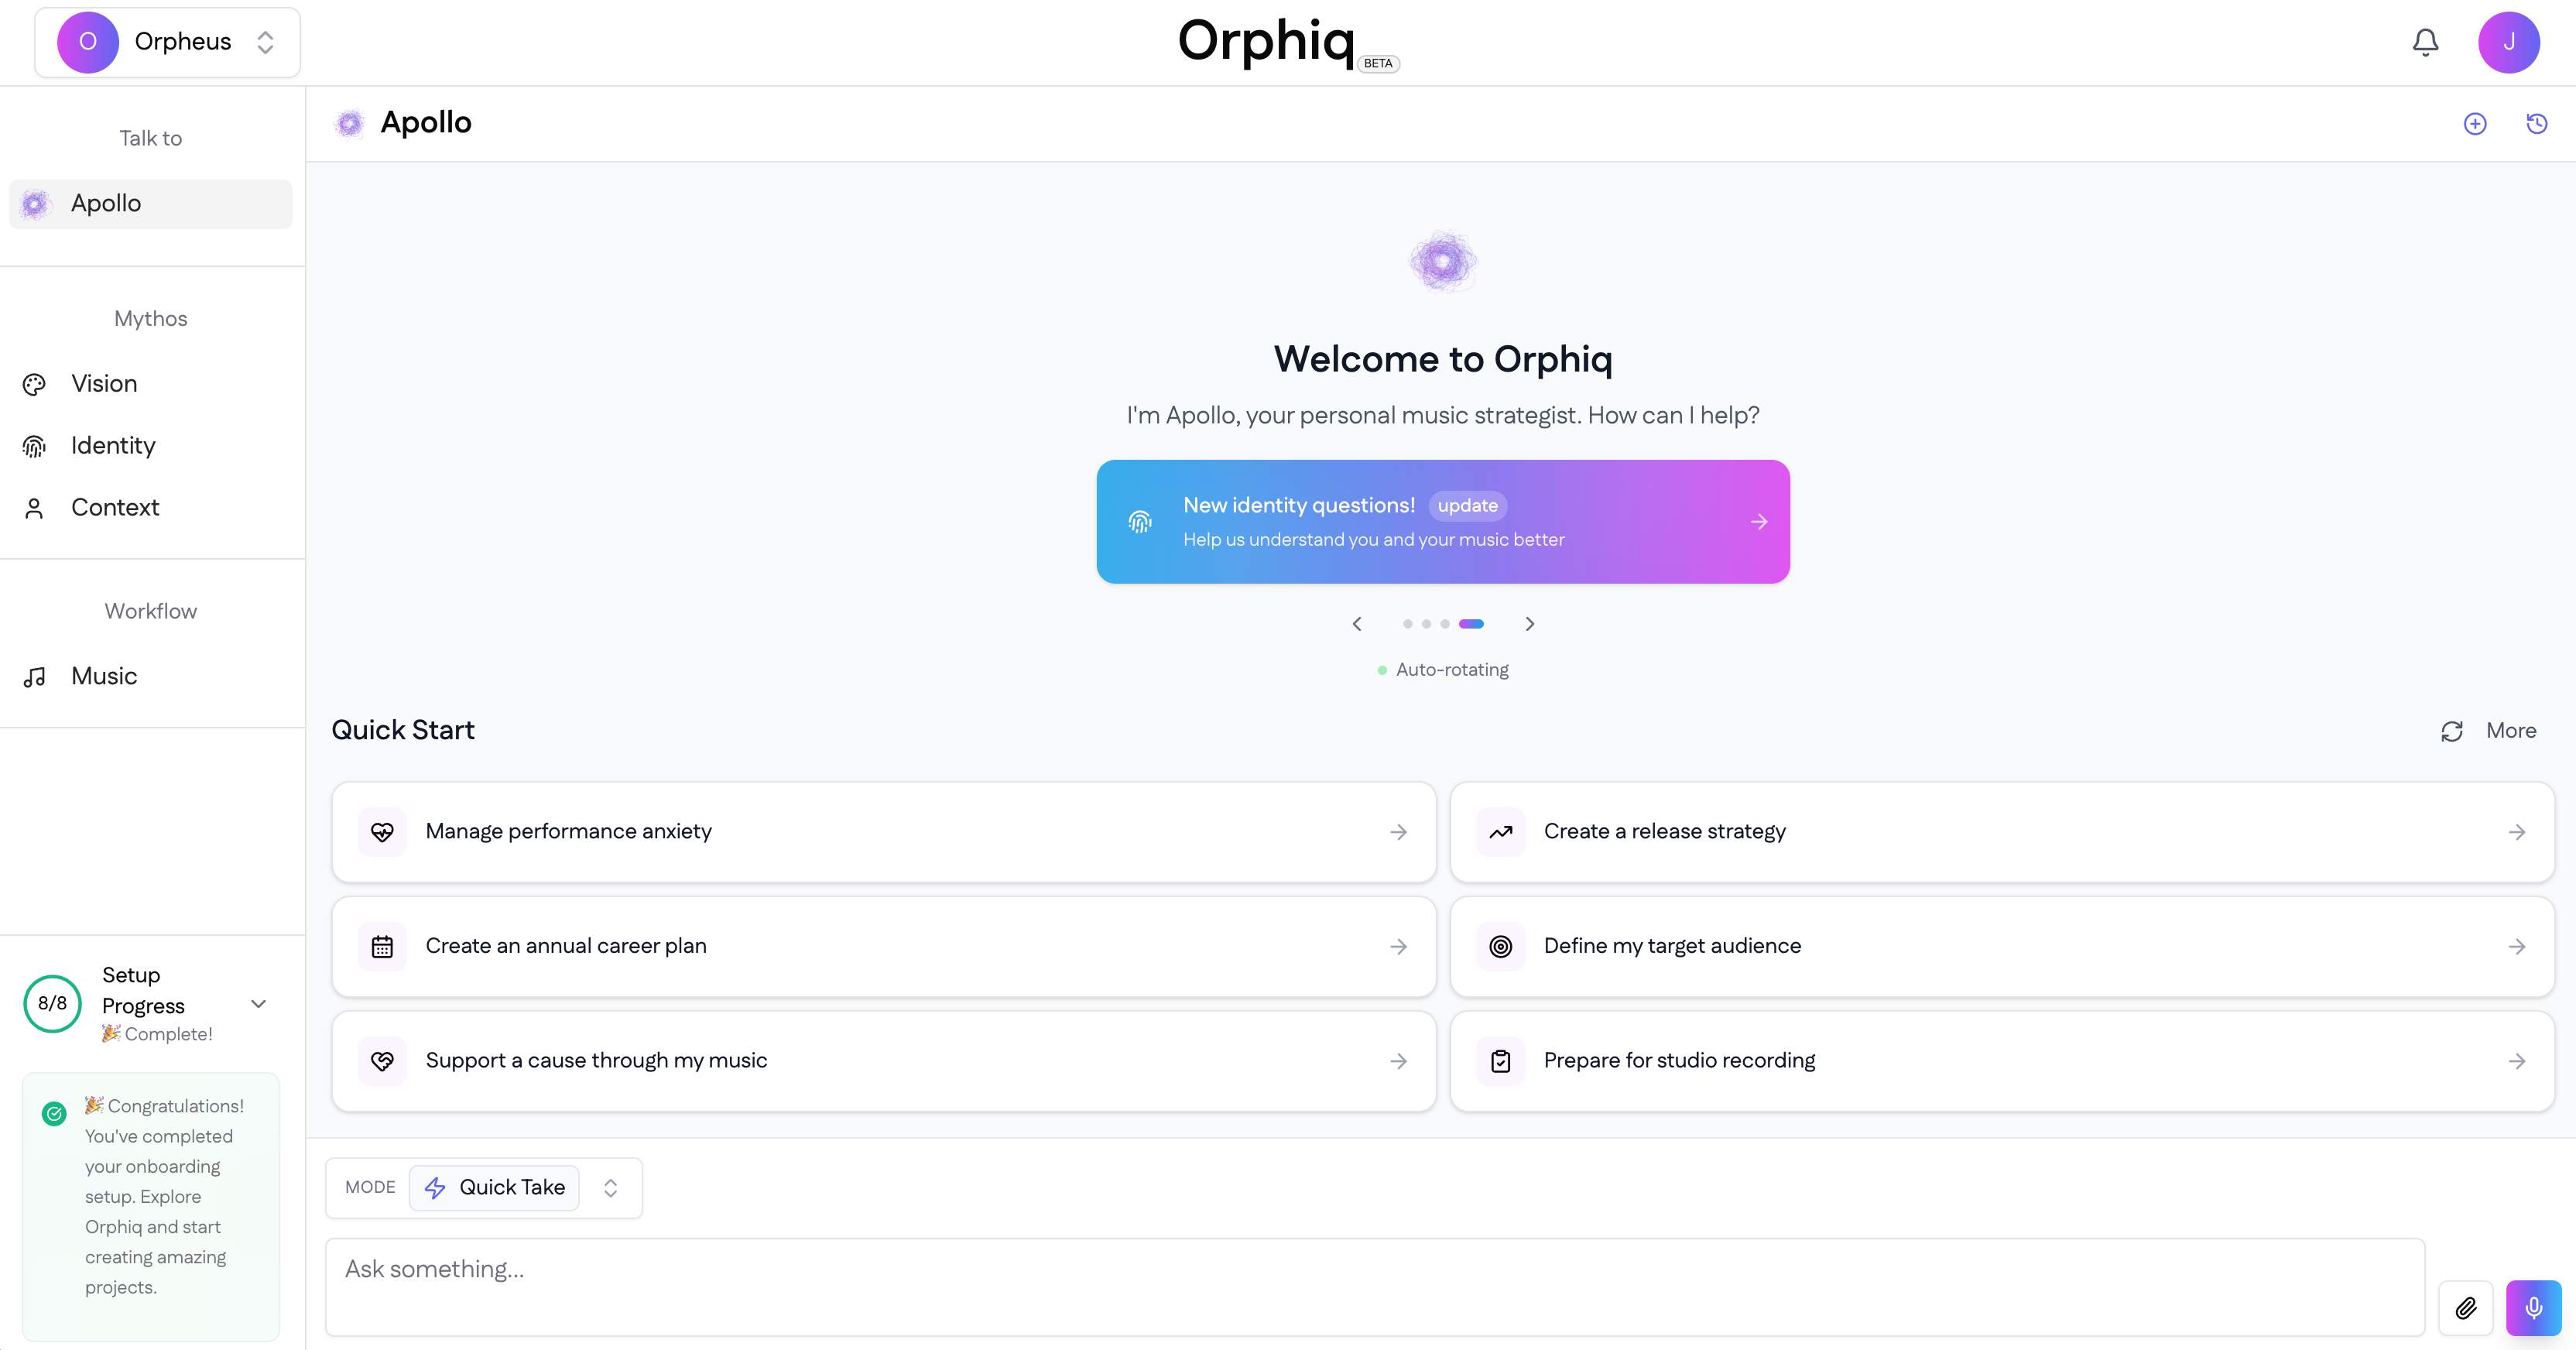Select Music with the note icon
Image resolution: width=2576 pixels, height=1350 pixels.
[34, 677]
